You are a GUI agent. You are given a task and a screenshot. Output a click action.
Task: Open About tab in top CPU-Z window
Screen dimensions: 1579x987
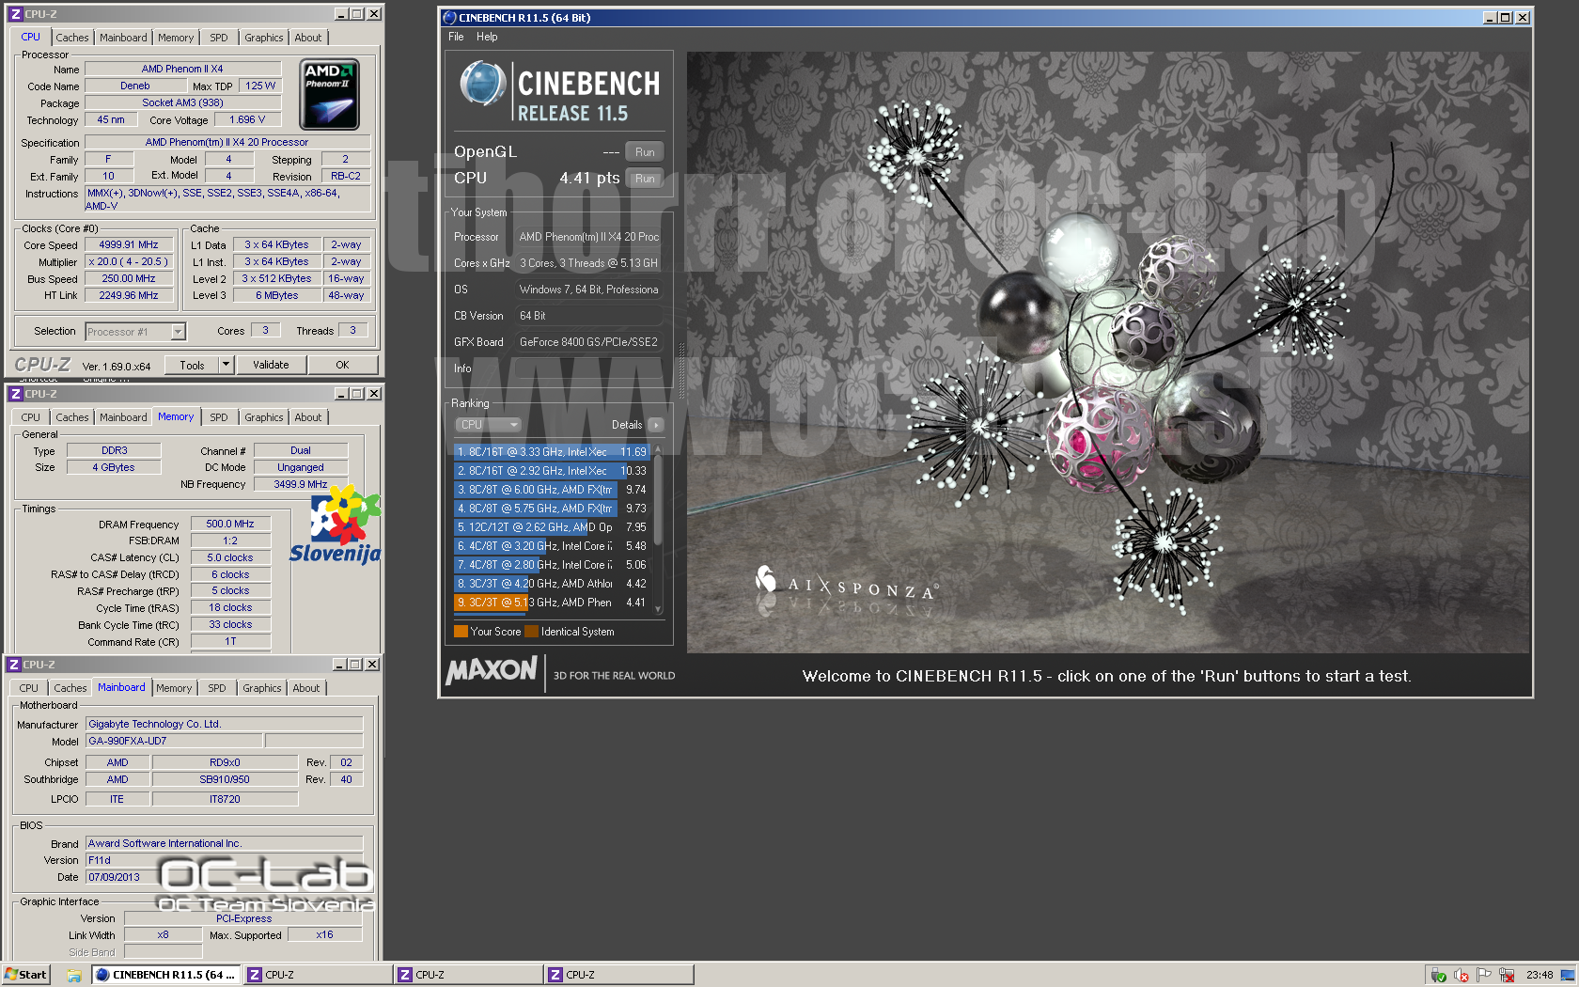click(x=307, y=38)
